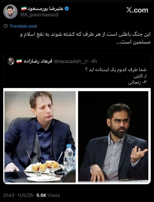Click Translate post link

tap(23, 26)
